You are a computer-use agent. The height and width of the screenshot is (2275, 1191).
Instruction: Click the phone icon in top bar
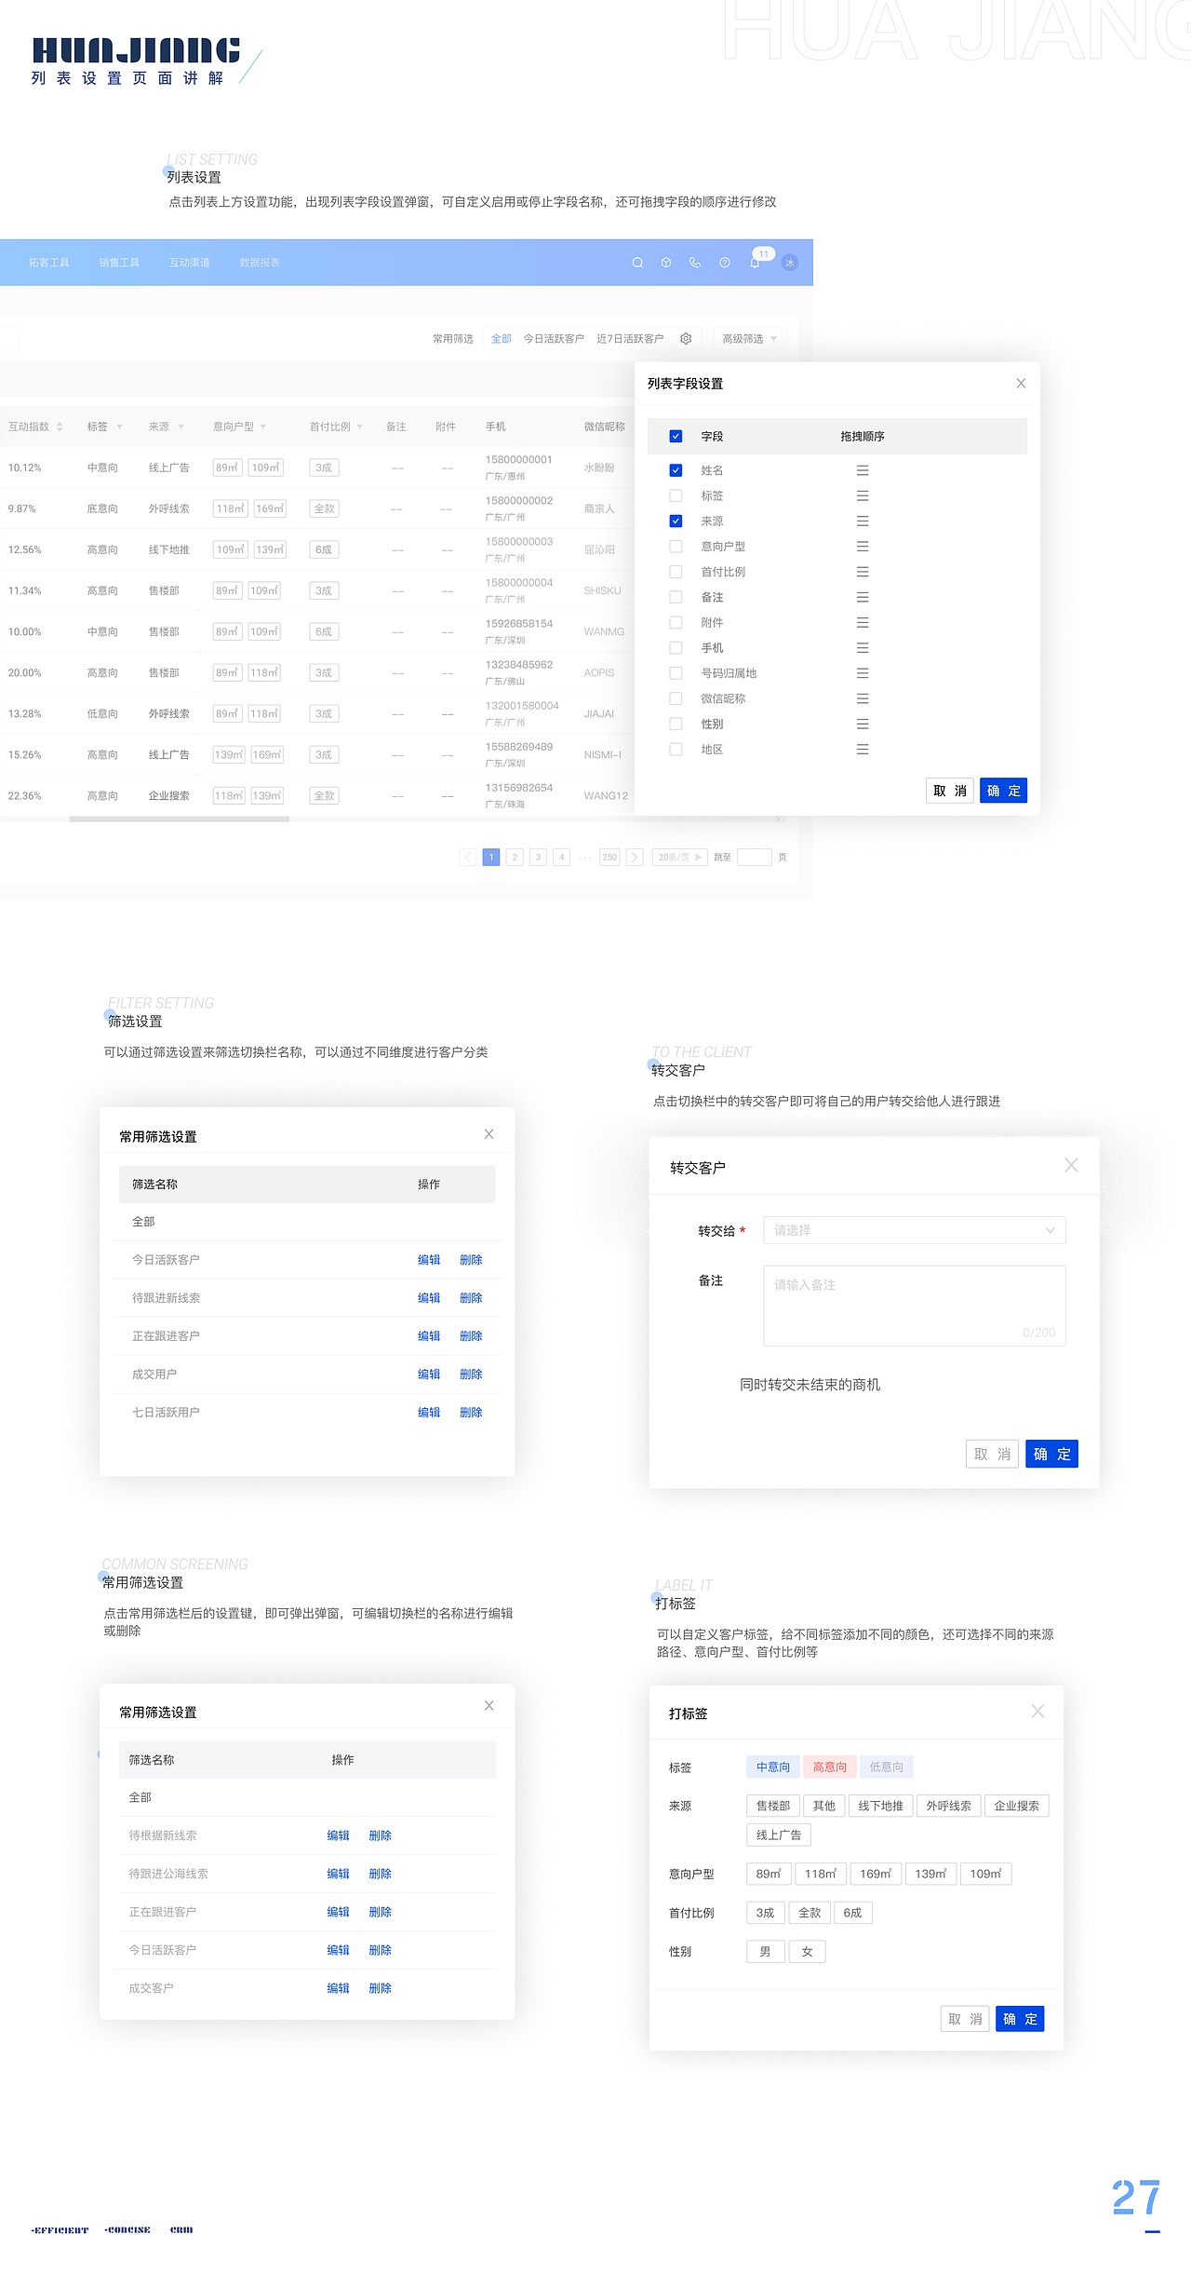pos(695,263)
